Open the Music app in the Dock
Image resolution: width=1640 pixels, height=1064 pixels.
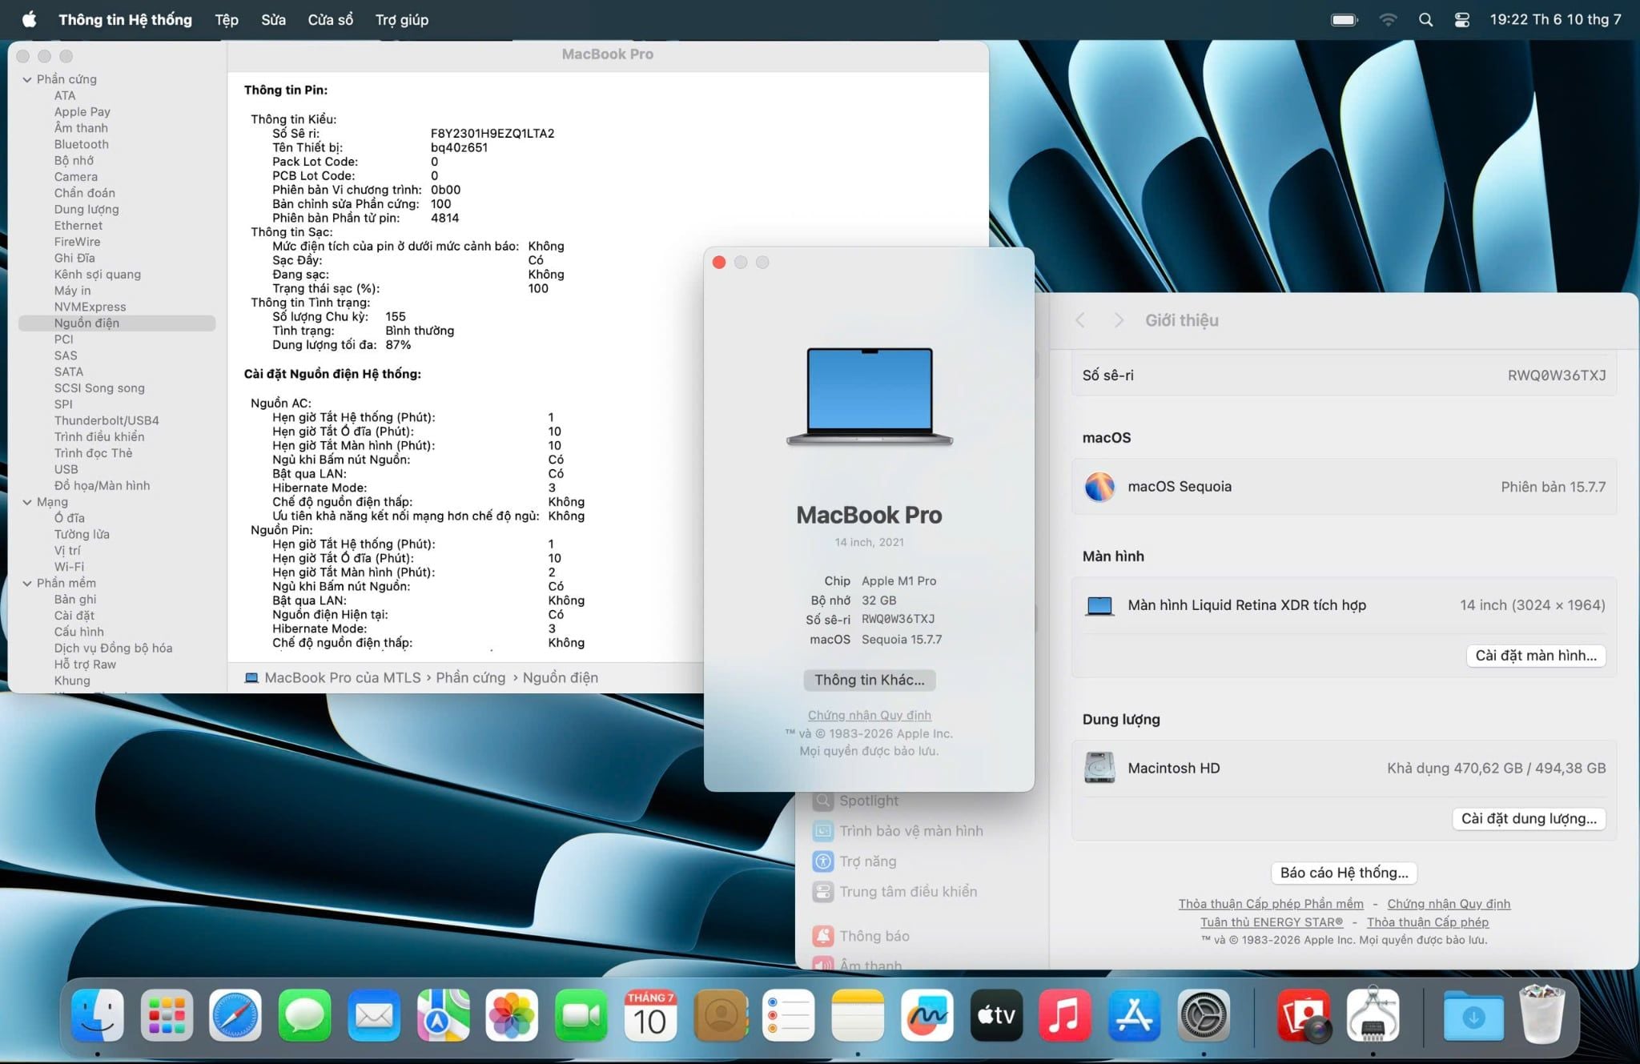(x=1065, y=1015)
